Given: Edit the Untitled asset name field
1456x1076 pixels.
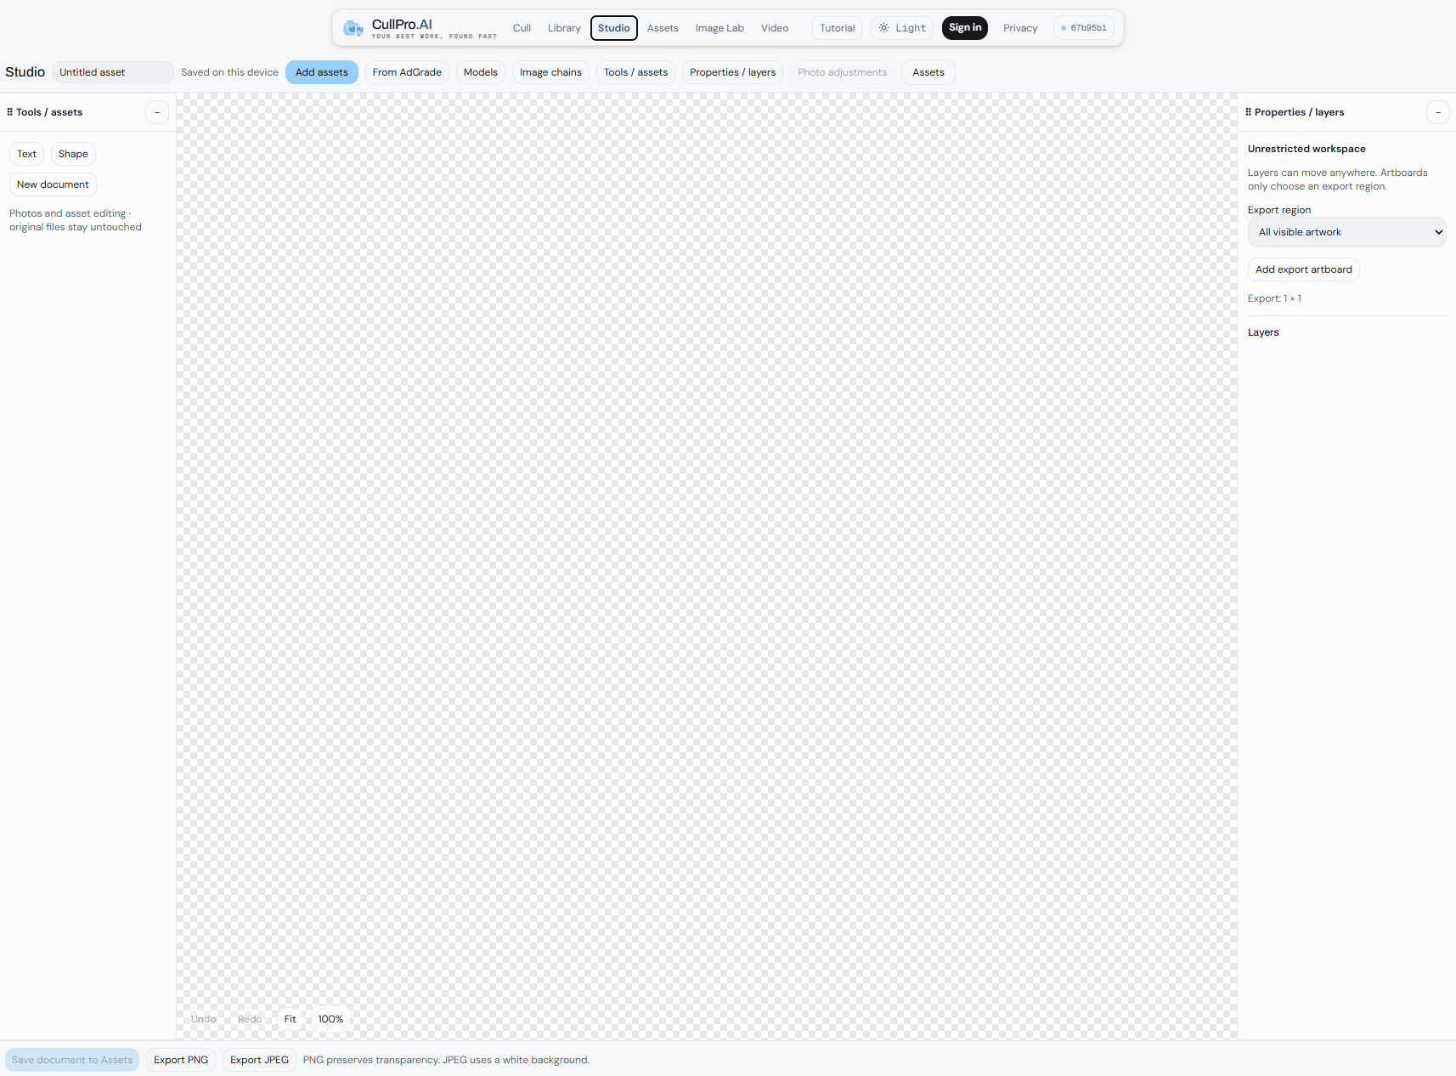Looking at the screenshot, I should (x=113, y=72).
